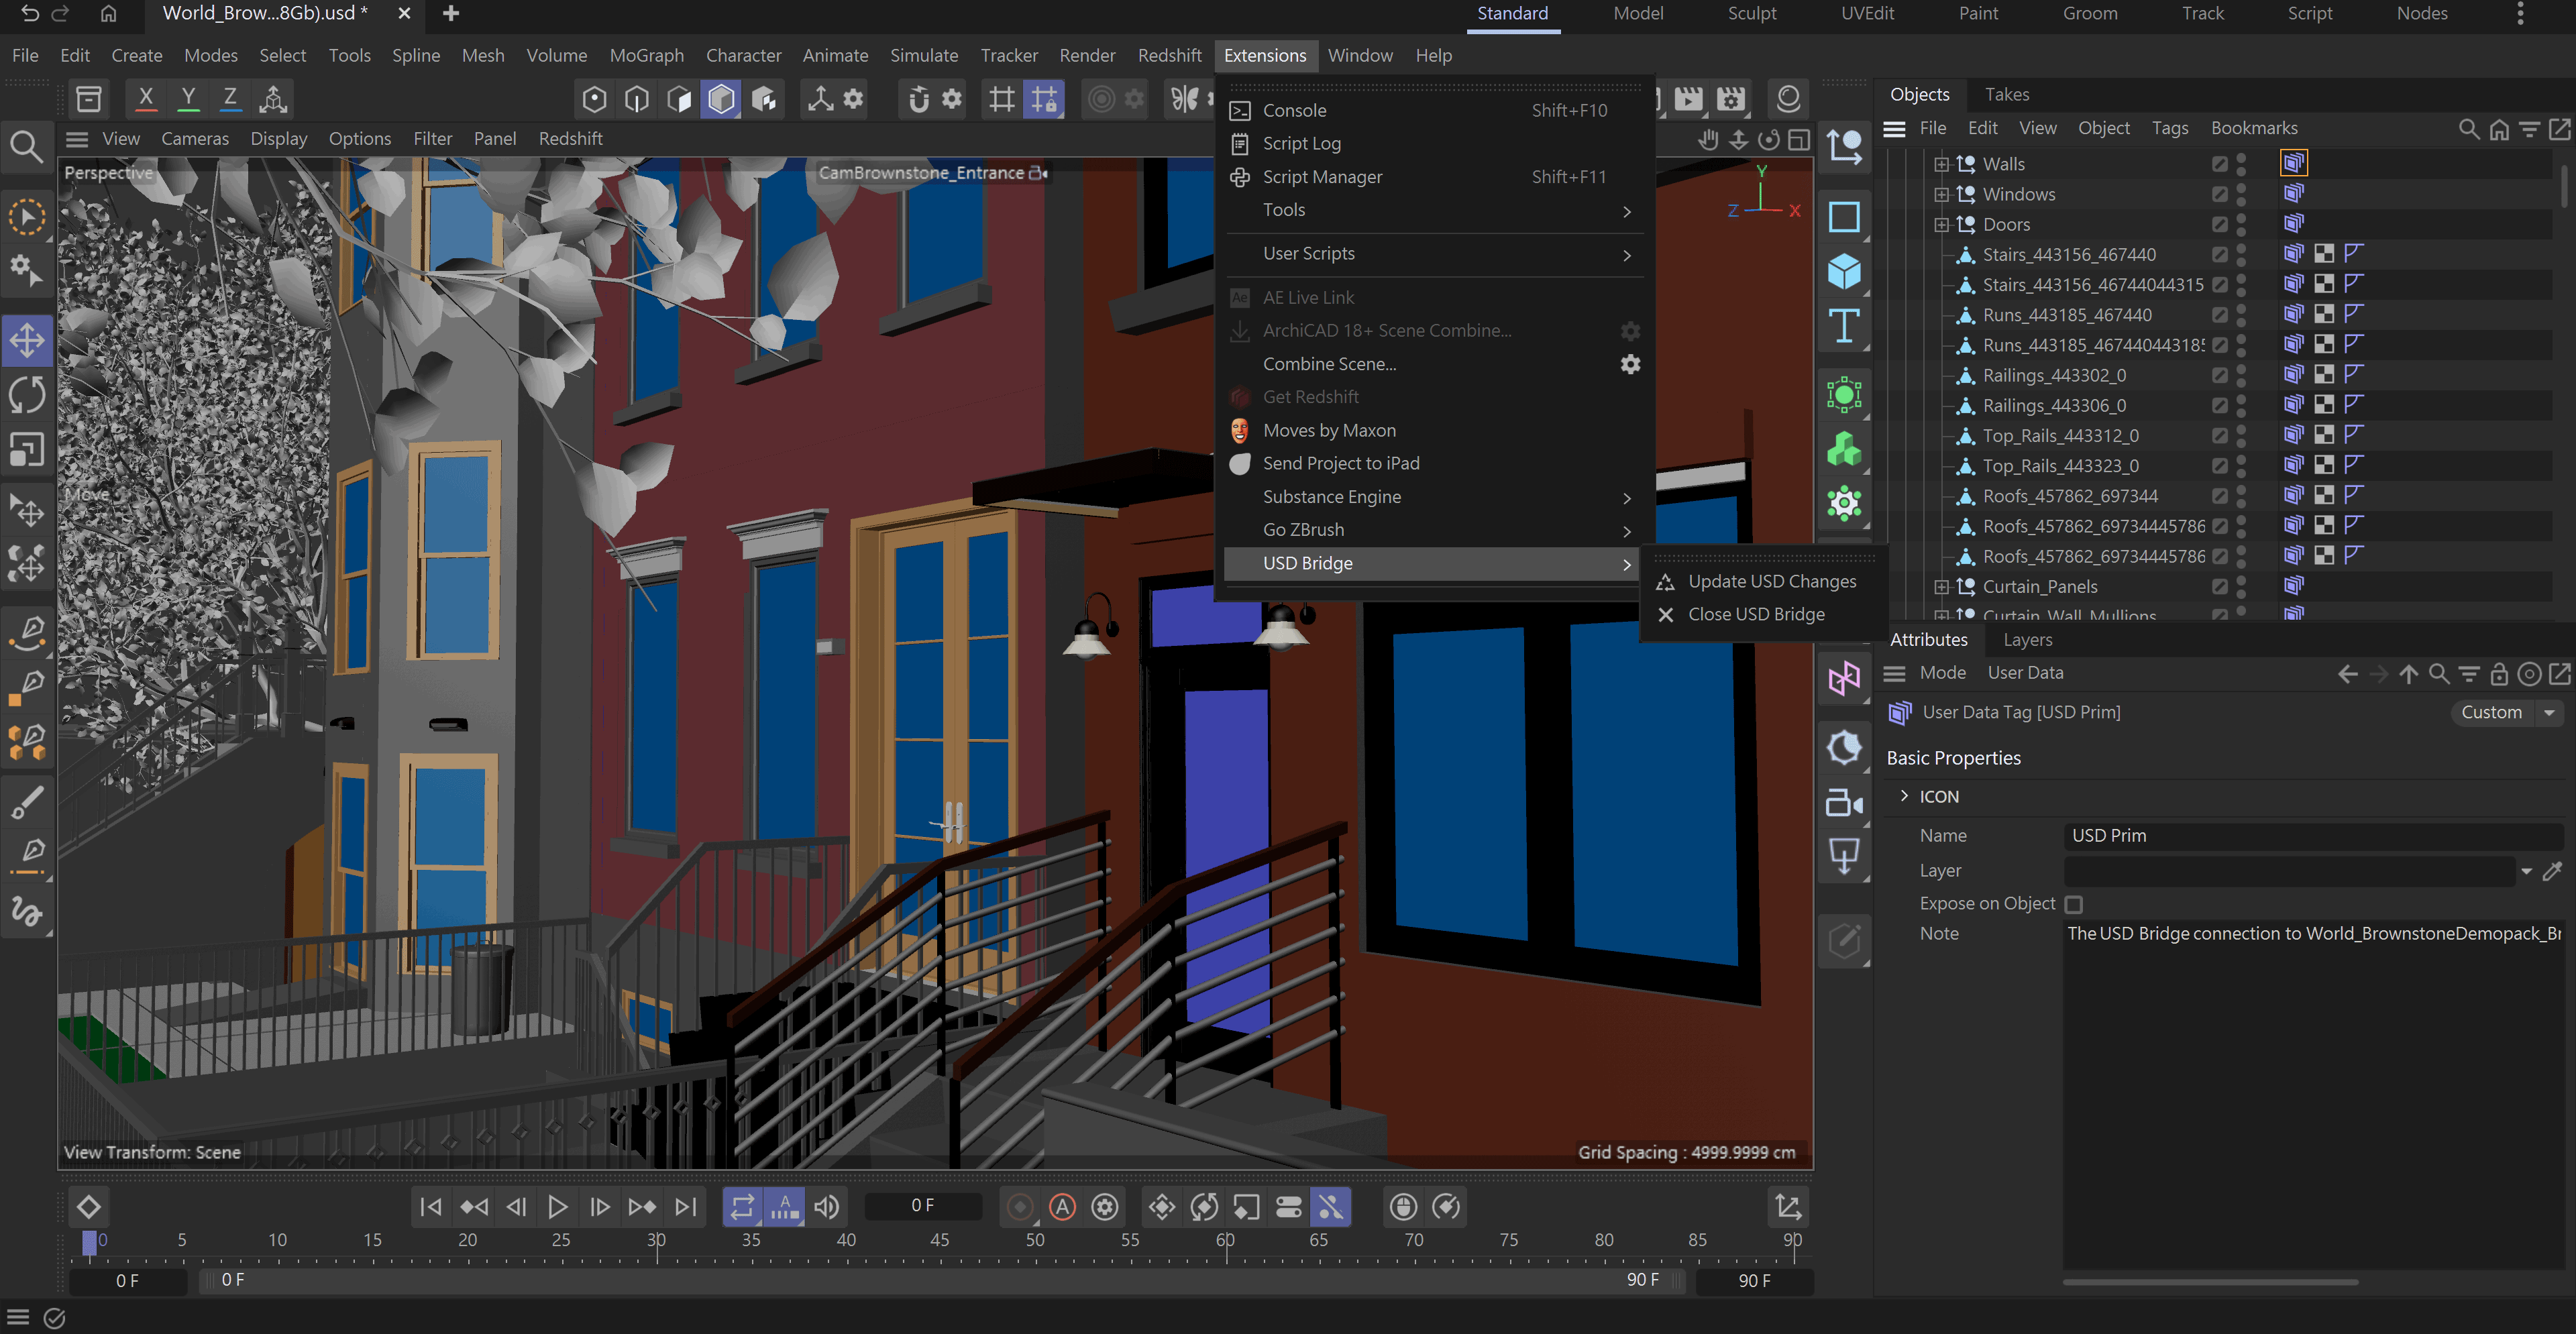Image resolution: width=2576 pixels, height=1334 pixels.
Task: Select the Rotate tool in left toolbar
Action: (27, 395)
